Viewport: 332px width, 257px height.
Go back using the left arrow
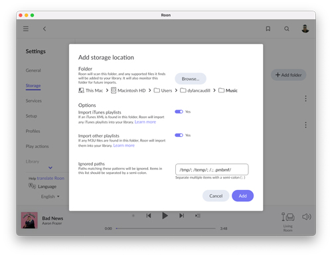(44, 29)
